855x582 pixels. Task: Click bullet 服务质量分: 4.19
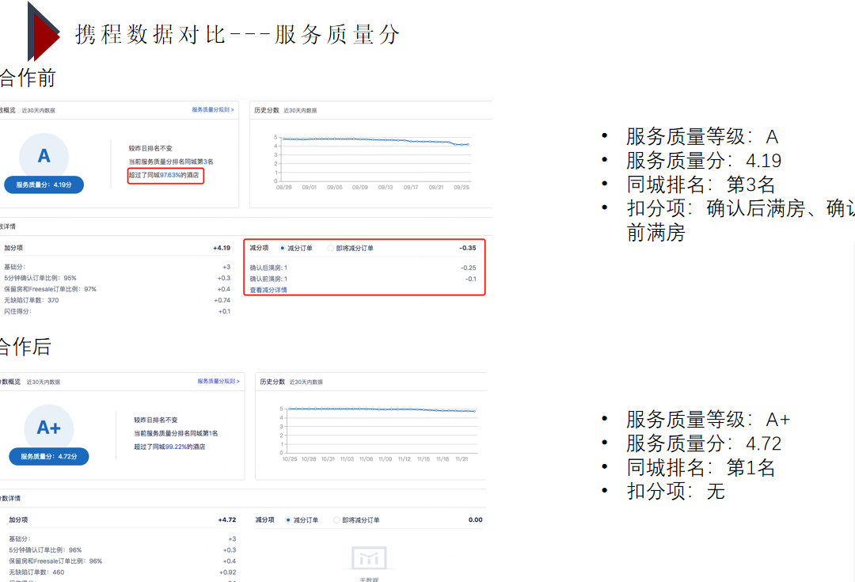[704, 161]
